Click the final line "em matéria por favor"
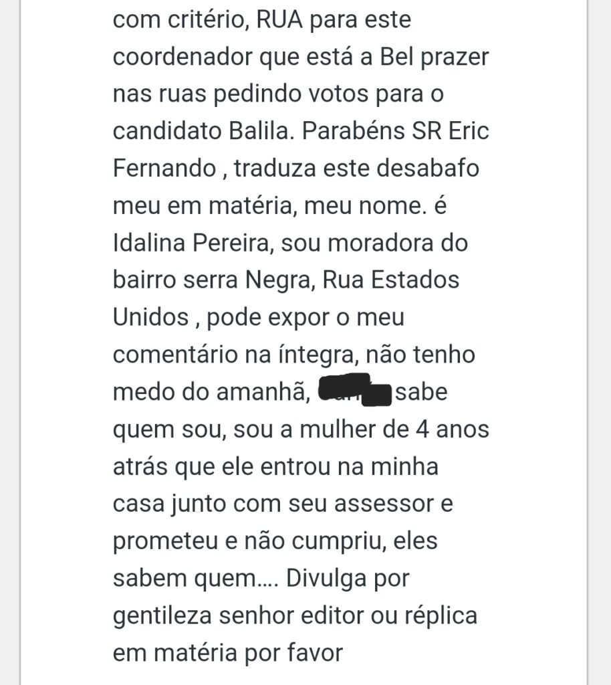611x685 pixels. 228,651
